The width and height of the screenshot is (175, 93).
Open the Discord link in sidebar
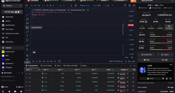(x=15, y=91)
